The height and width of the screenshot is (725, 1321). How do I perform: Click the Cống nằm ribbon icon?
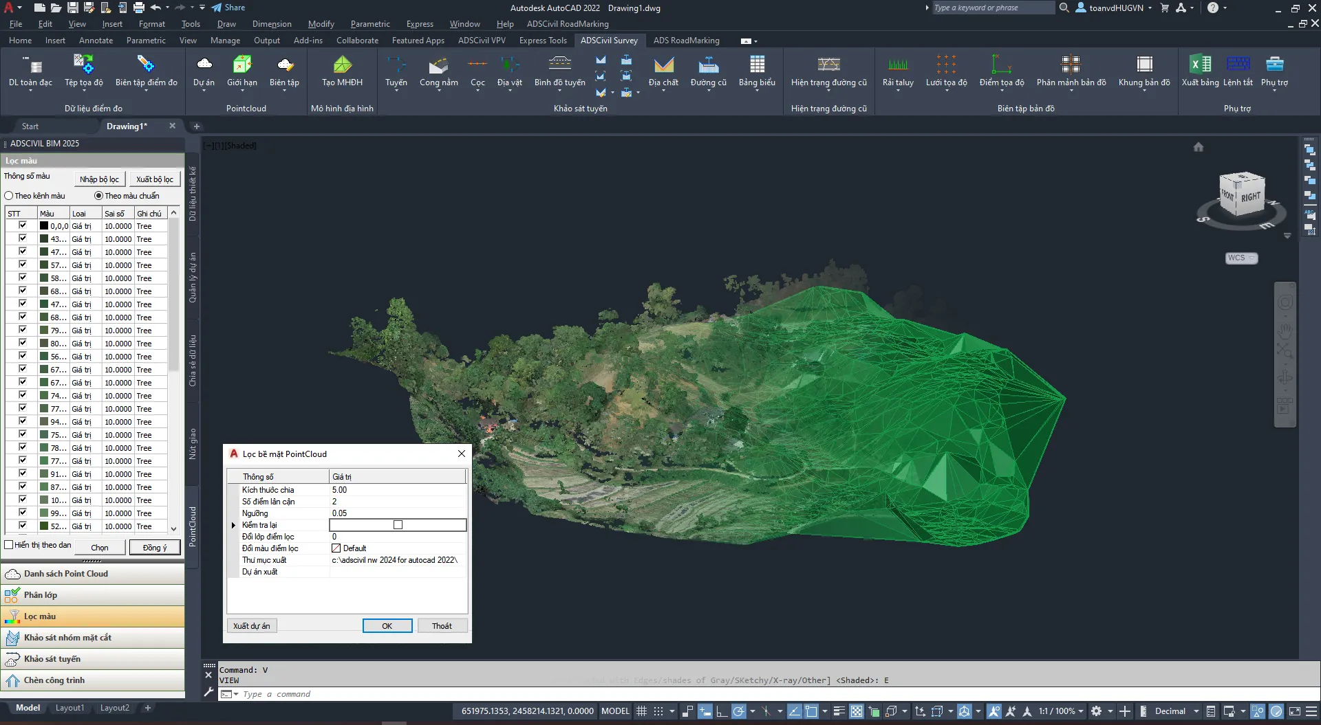pos(438,65)
